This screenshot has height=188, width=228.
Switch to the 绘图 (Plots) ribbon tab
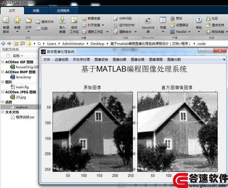coord(36,11)
